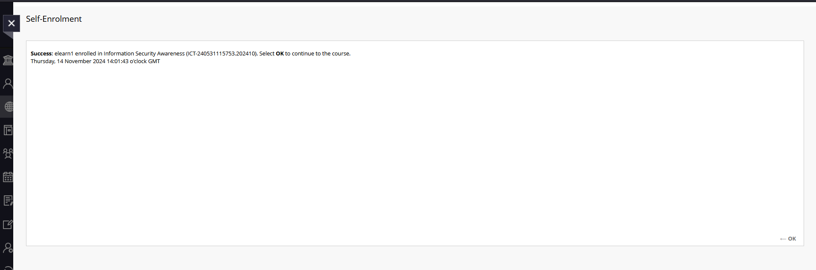Click the username elearn1 in message
The image size is (816, 270).
click(x=64, y=54)
